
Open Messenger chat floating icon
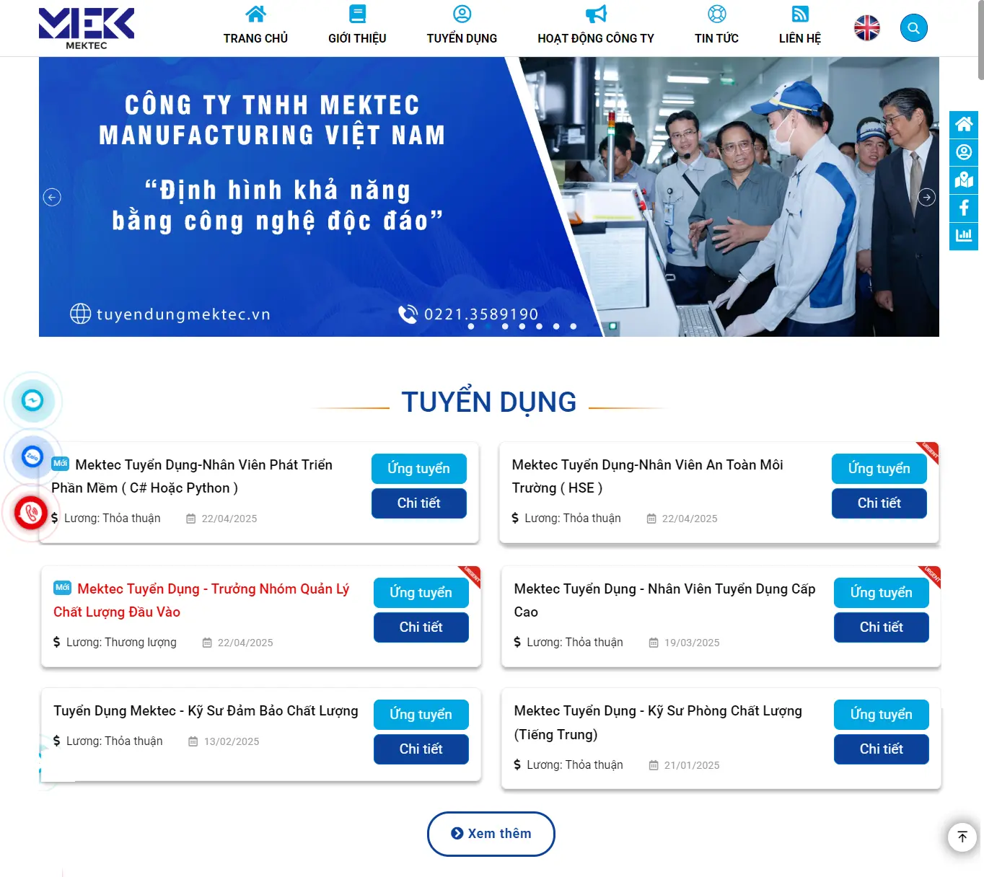point(32,400)
